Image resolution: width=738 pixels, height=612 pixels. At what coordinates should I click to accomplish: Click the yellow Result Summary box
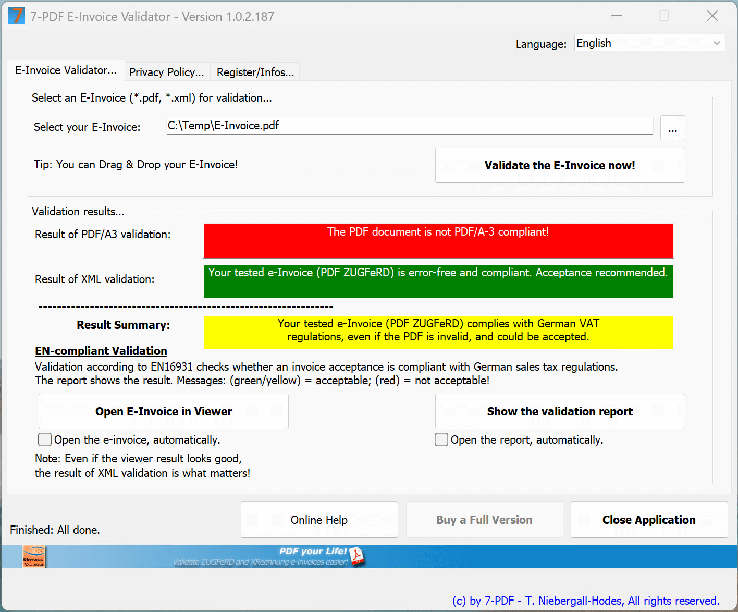[x=438, y=333]
